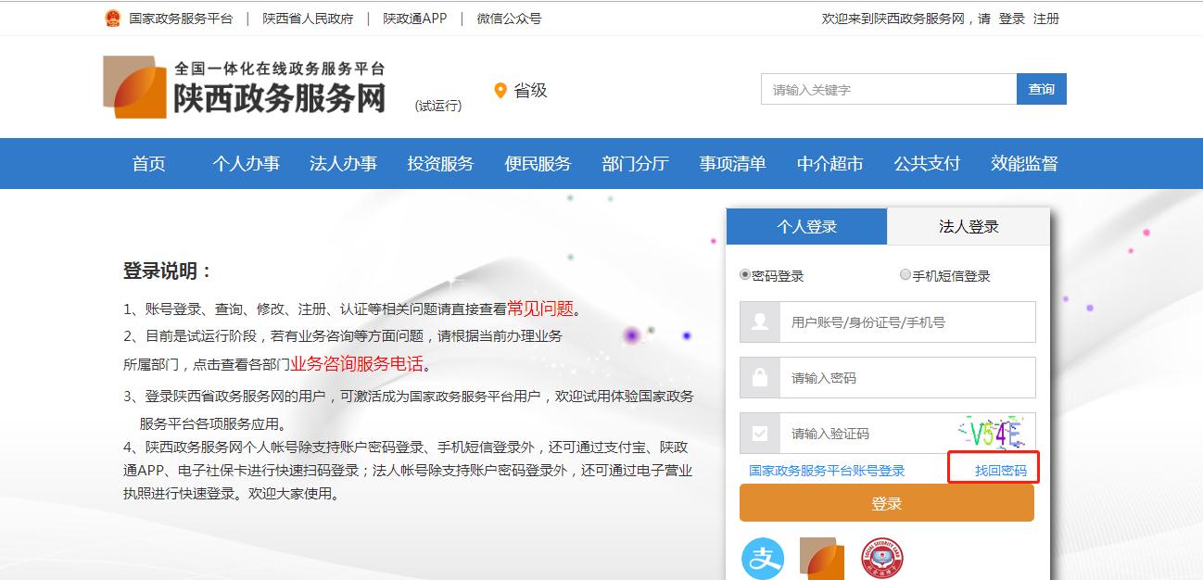Open 便民服务 in the navigation bar
Image resolution: width=1203 pixels, height=580 pixels.
(538, 164)
